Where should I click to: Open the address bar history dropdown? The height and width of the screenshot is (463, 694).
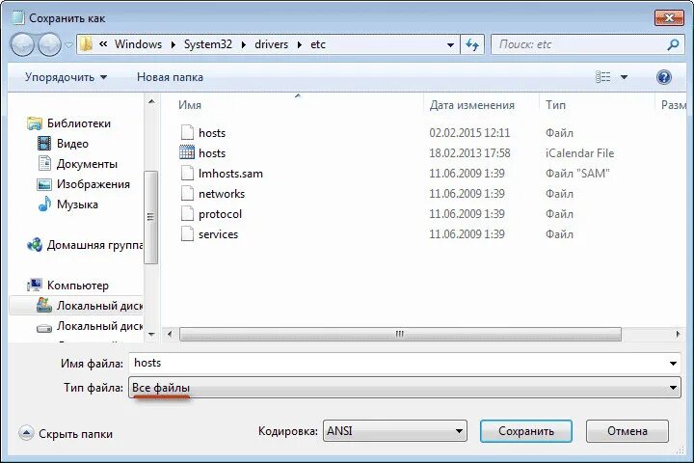[450, 44]
